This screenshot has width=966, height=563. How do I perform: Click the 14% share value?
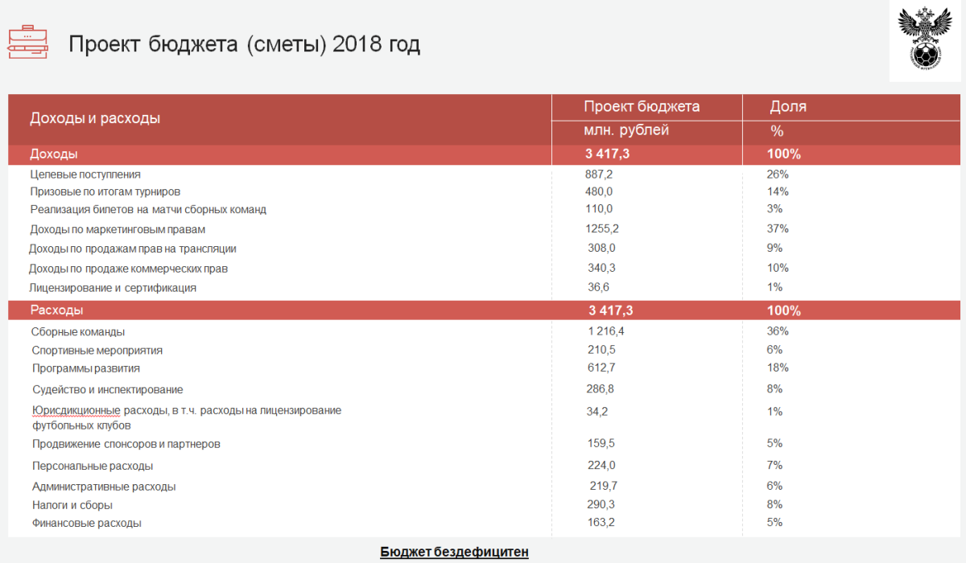(778, 191)
